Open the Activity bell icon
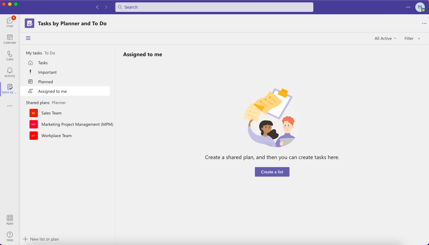The image size is (429, 245). tap(10, 72)
